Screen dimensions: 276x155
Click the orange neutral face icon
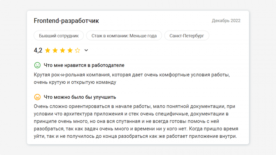pos(37,97)
